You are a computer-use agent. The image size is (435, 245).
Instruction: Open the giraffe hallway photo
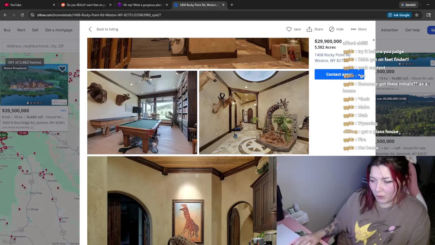[254, 112]
